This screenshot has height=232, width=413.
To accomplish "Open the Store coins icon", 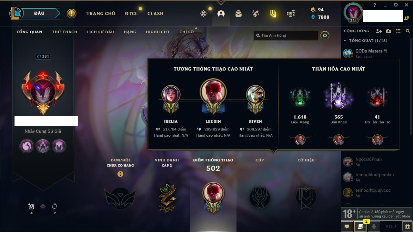I will click(x=291, y=14).
